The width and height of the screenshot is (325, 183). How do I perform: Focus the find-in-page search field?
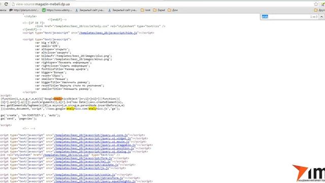(285, 17)
